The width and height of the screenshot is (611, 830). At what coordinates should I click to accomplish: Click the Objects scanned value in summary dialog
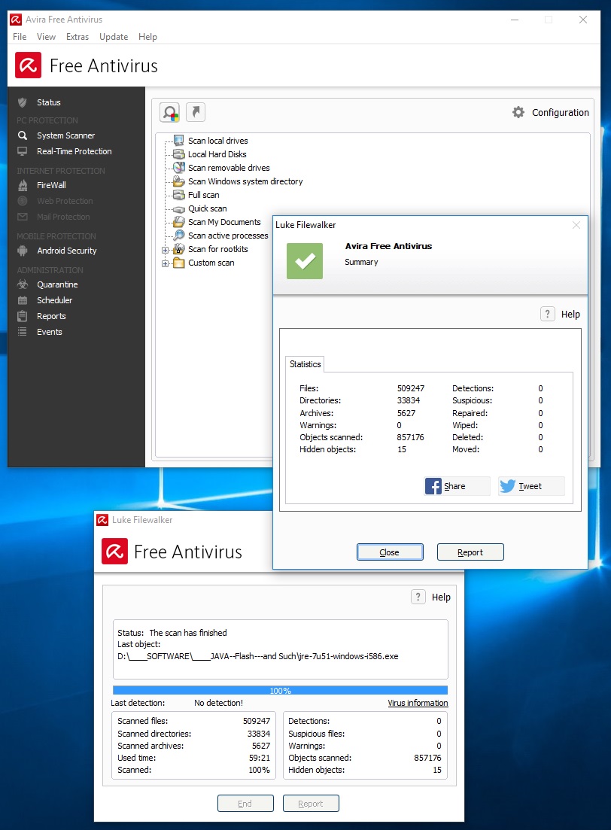pyautogui.click(x=410, y=437)
